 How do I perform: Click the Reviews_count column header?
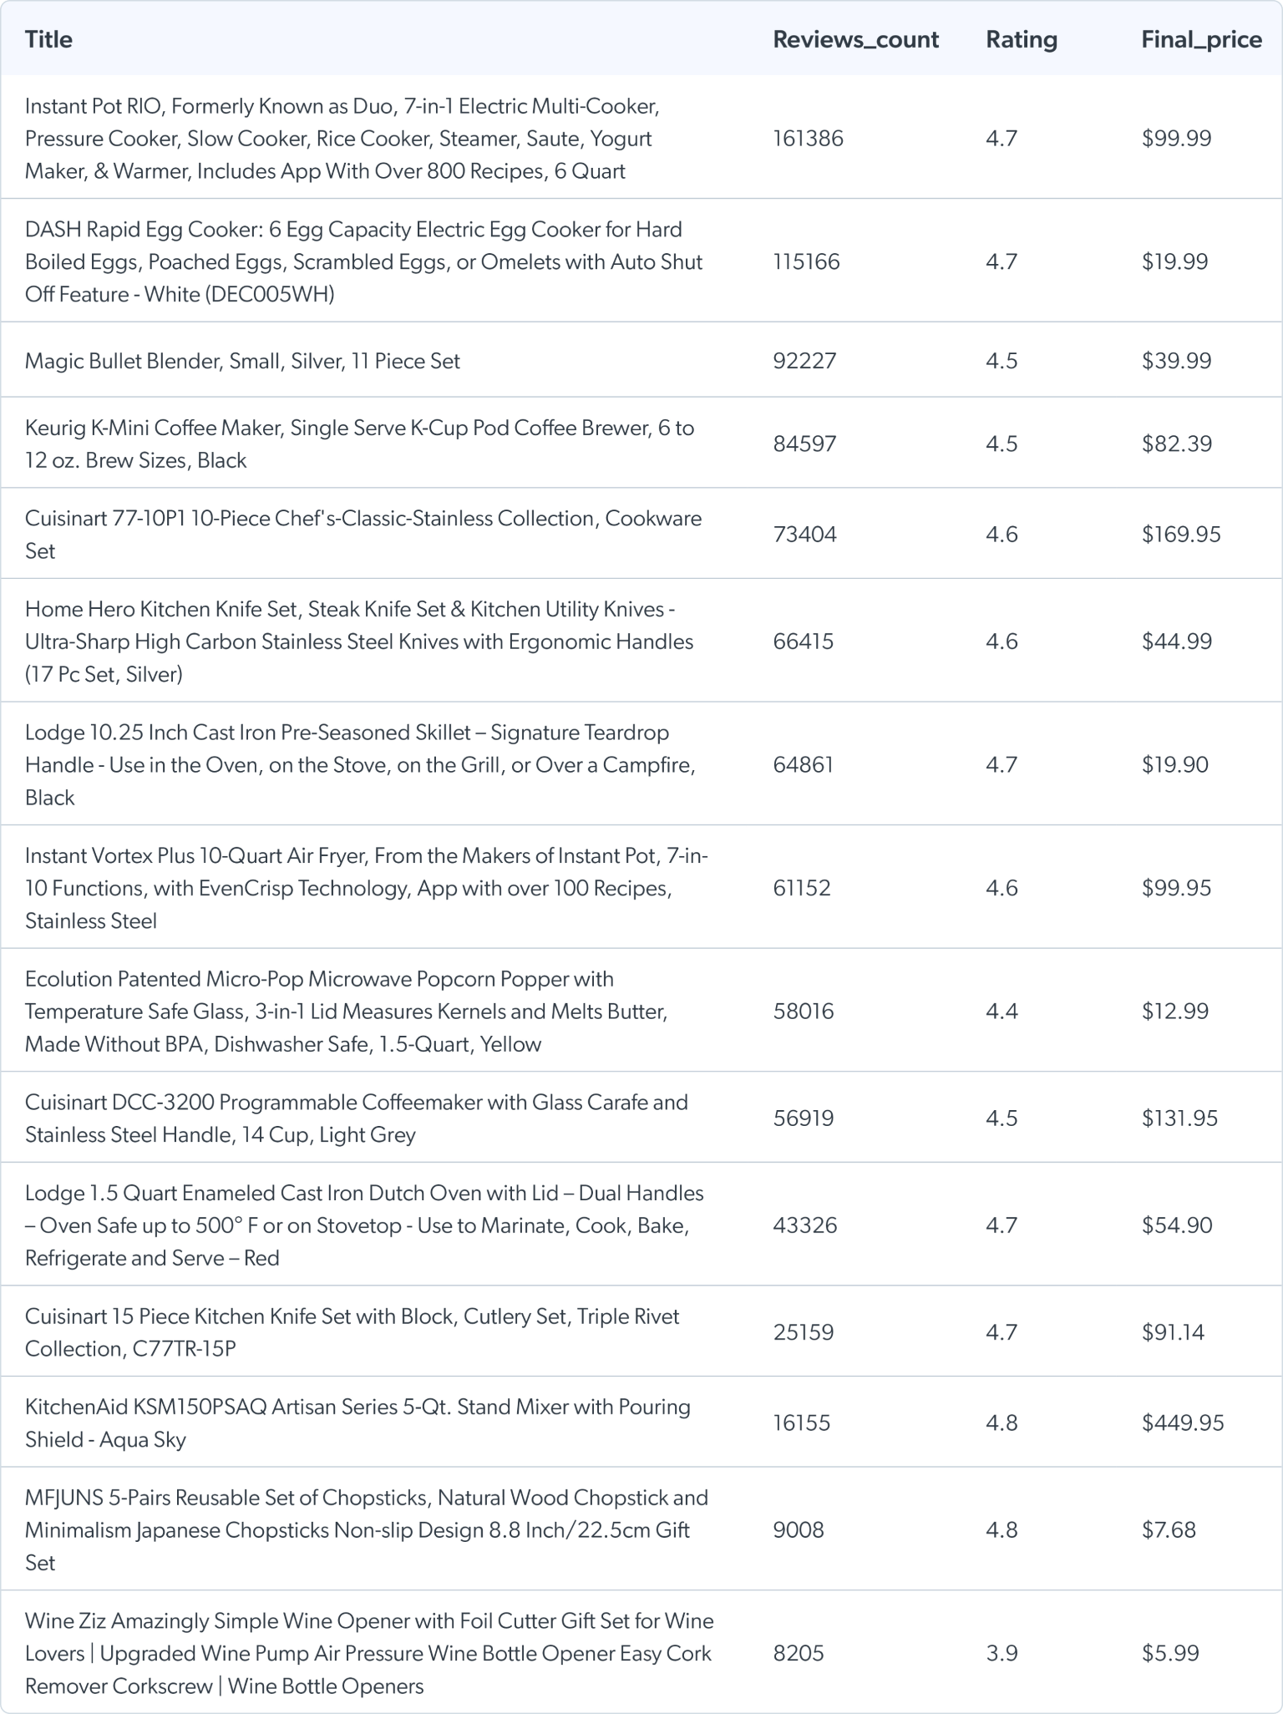tap(855, 40)
